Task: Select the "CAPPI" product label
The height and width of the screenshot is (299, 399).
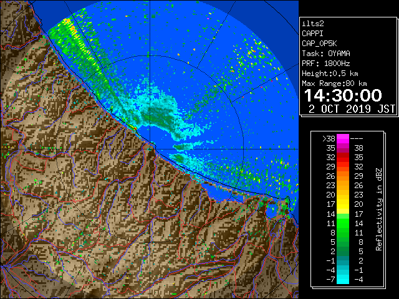Action: (312, 34)
